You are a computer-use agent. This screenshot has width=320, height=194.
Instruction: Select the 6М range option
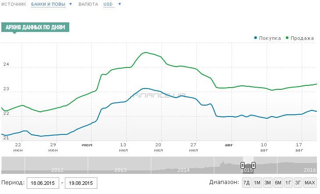(x=278, y=182)
